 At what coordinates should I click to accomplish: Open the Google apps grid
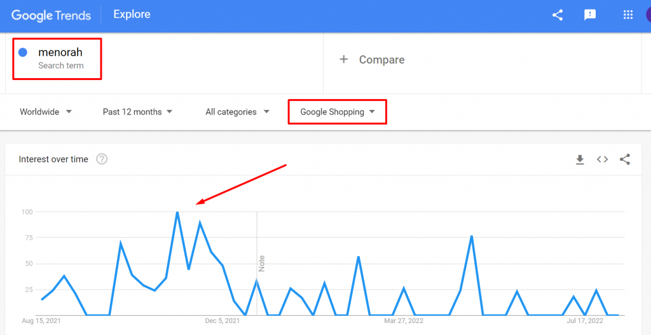click(x=628, y=15)
